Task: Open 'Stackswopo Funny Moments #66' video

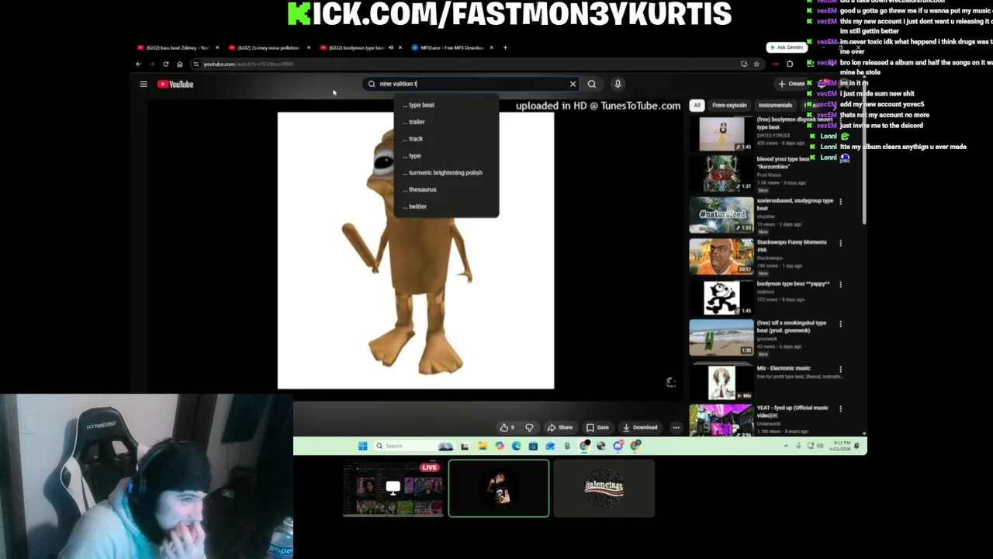Action: pyautogui.click(x=721, y=256)
